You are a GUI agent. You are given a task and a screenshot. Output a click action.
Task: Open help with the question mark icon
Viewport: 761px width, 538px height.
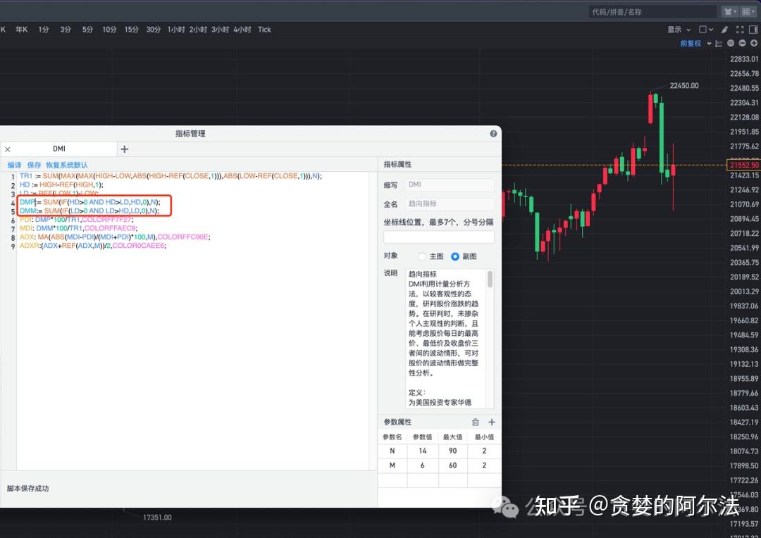(x=493, y=133)
